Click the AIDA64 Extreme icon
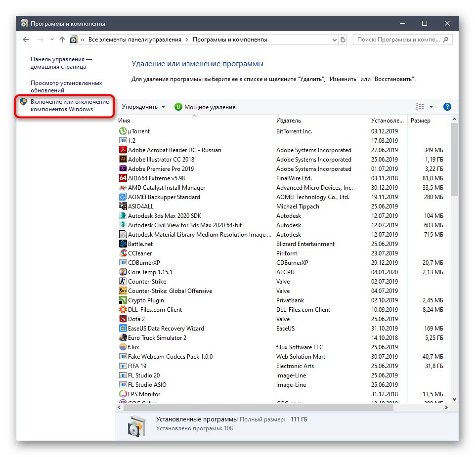 tap(123, 178)
